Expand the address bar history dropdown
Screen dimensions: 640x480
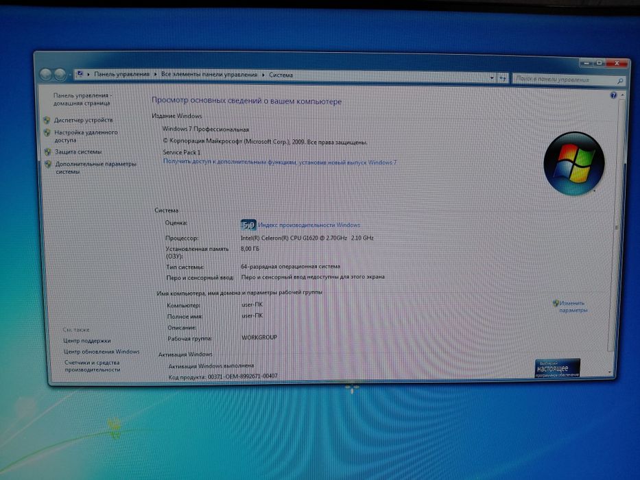(x=492, y=78)
